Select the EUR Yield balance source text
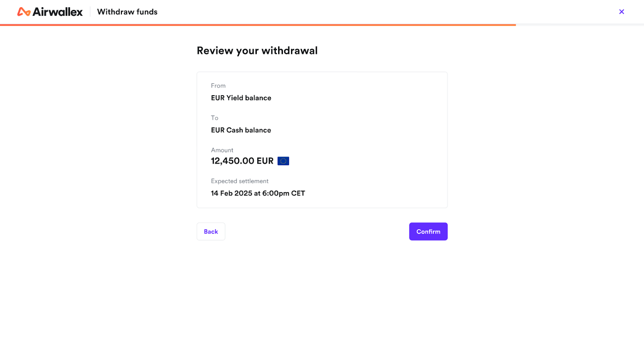 (x=241, y=98)
